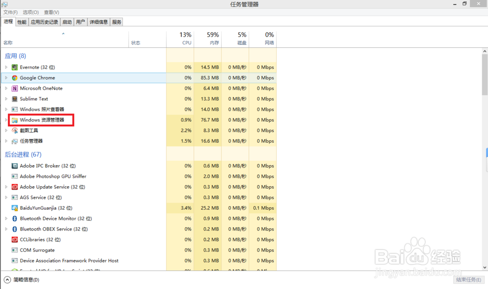Click the vertical scrollbar thumb
This screenshot has height=289, width=488.
[485, 75]
